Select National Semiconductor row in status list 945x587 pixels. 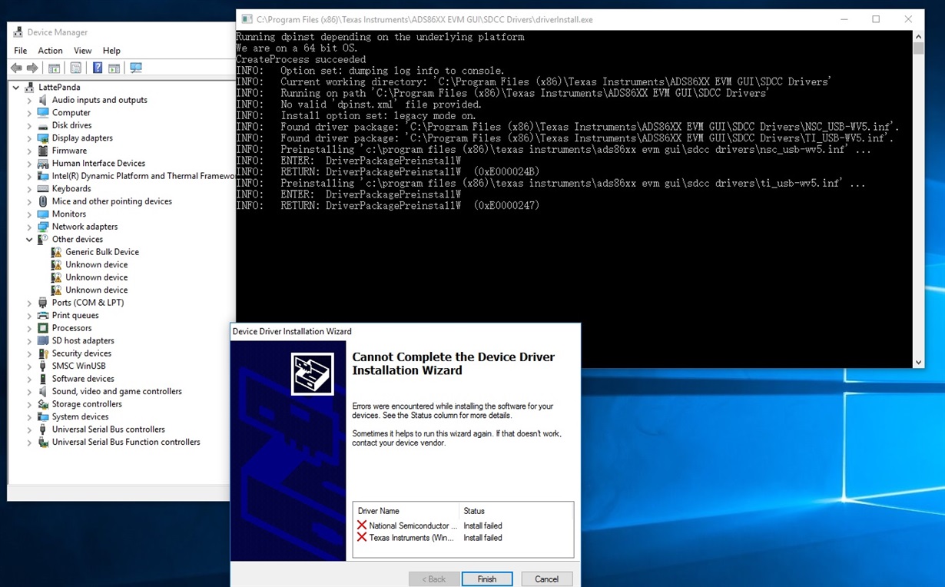(x=463, y=526)
